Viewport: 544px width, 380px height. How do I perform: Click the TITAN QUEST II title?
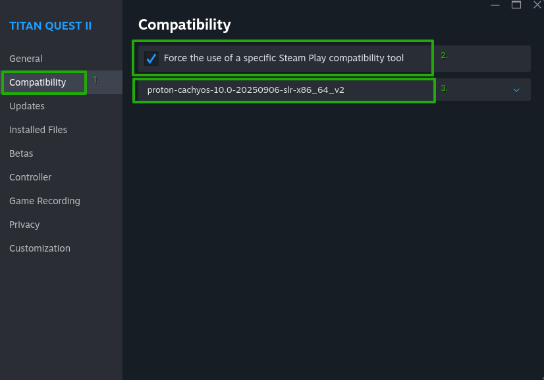tap(51, 26)
